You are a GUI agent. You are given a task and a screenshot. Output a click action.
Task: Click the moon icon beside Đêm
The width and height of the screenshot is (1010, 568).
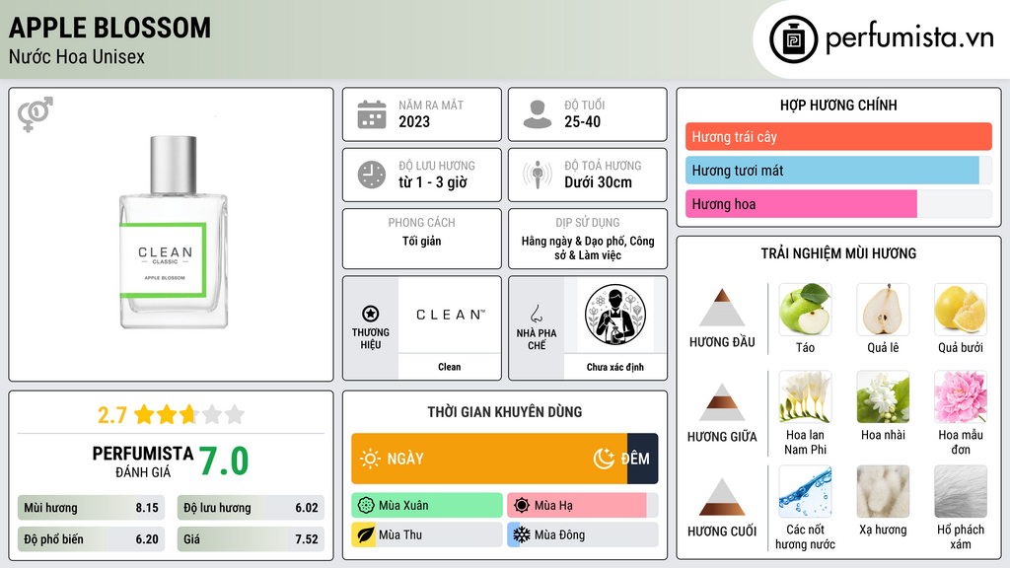click(x=604, y=459)
